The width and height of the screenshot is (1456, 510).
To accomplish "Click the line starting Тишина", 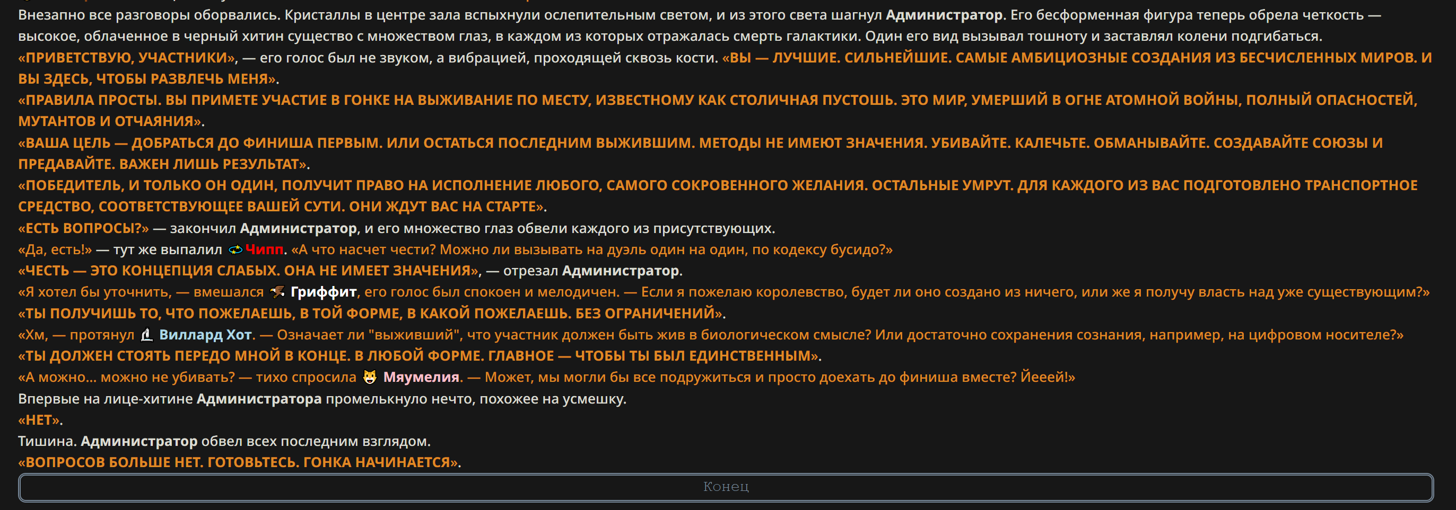I will pyautogui.click(x=224, y=441).
